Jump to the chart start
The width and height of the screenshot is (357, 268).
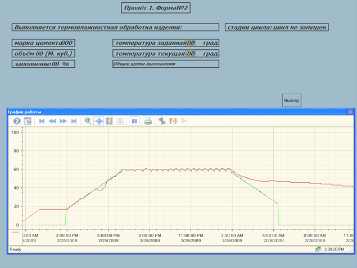click(42, 121)
